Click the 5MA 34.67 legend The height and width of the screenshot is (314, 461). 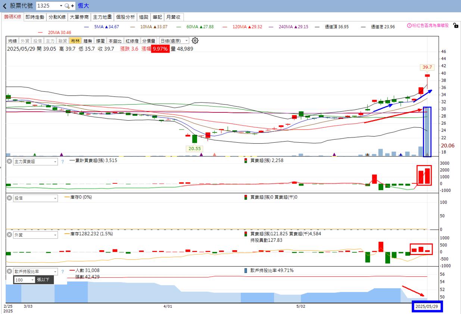[102, 27]
